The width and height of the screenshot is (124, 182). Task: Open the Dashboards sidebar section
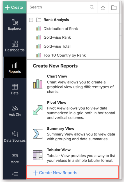click(x=15, y=46)
